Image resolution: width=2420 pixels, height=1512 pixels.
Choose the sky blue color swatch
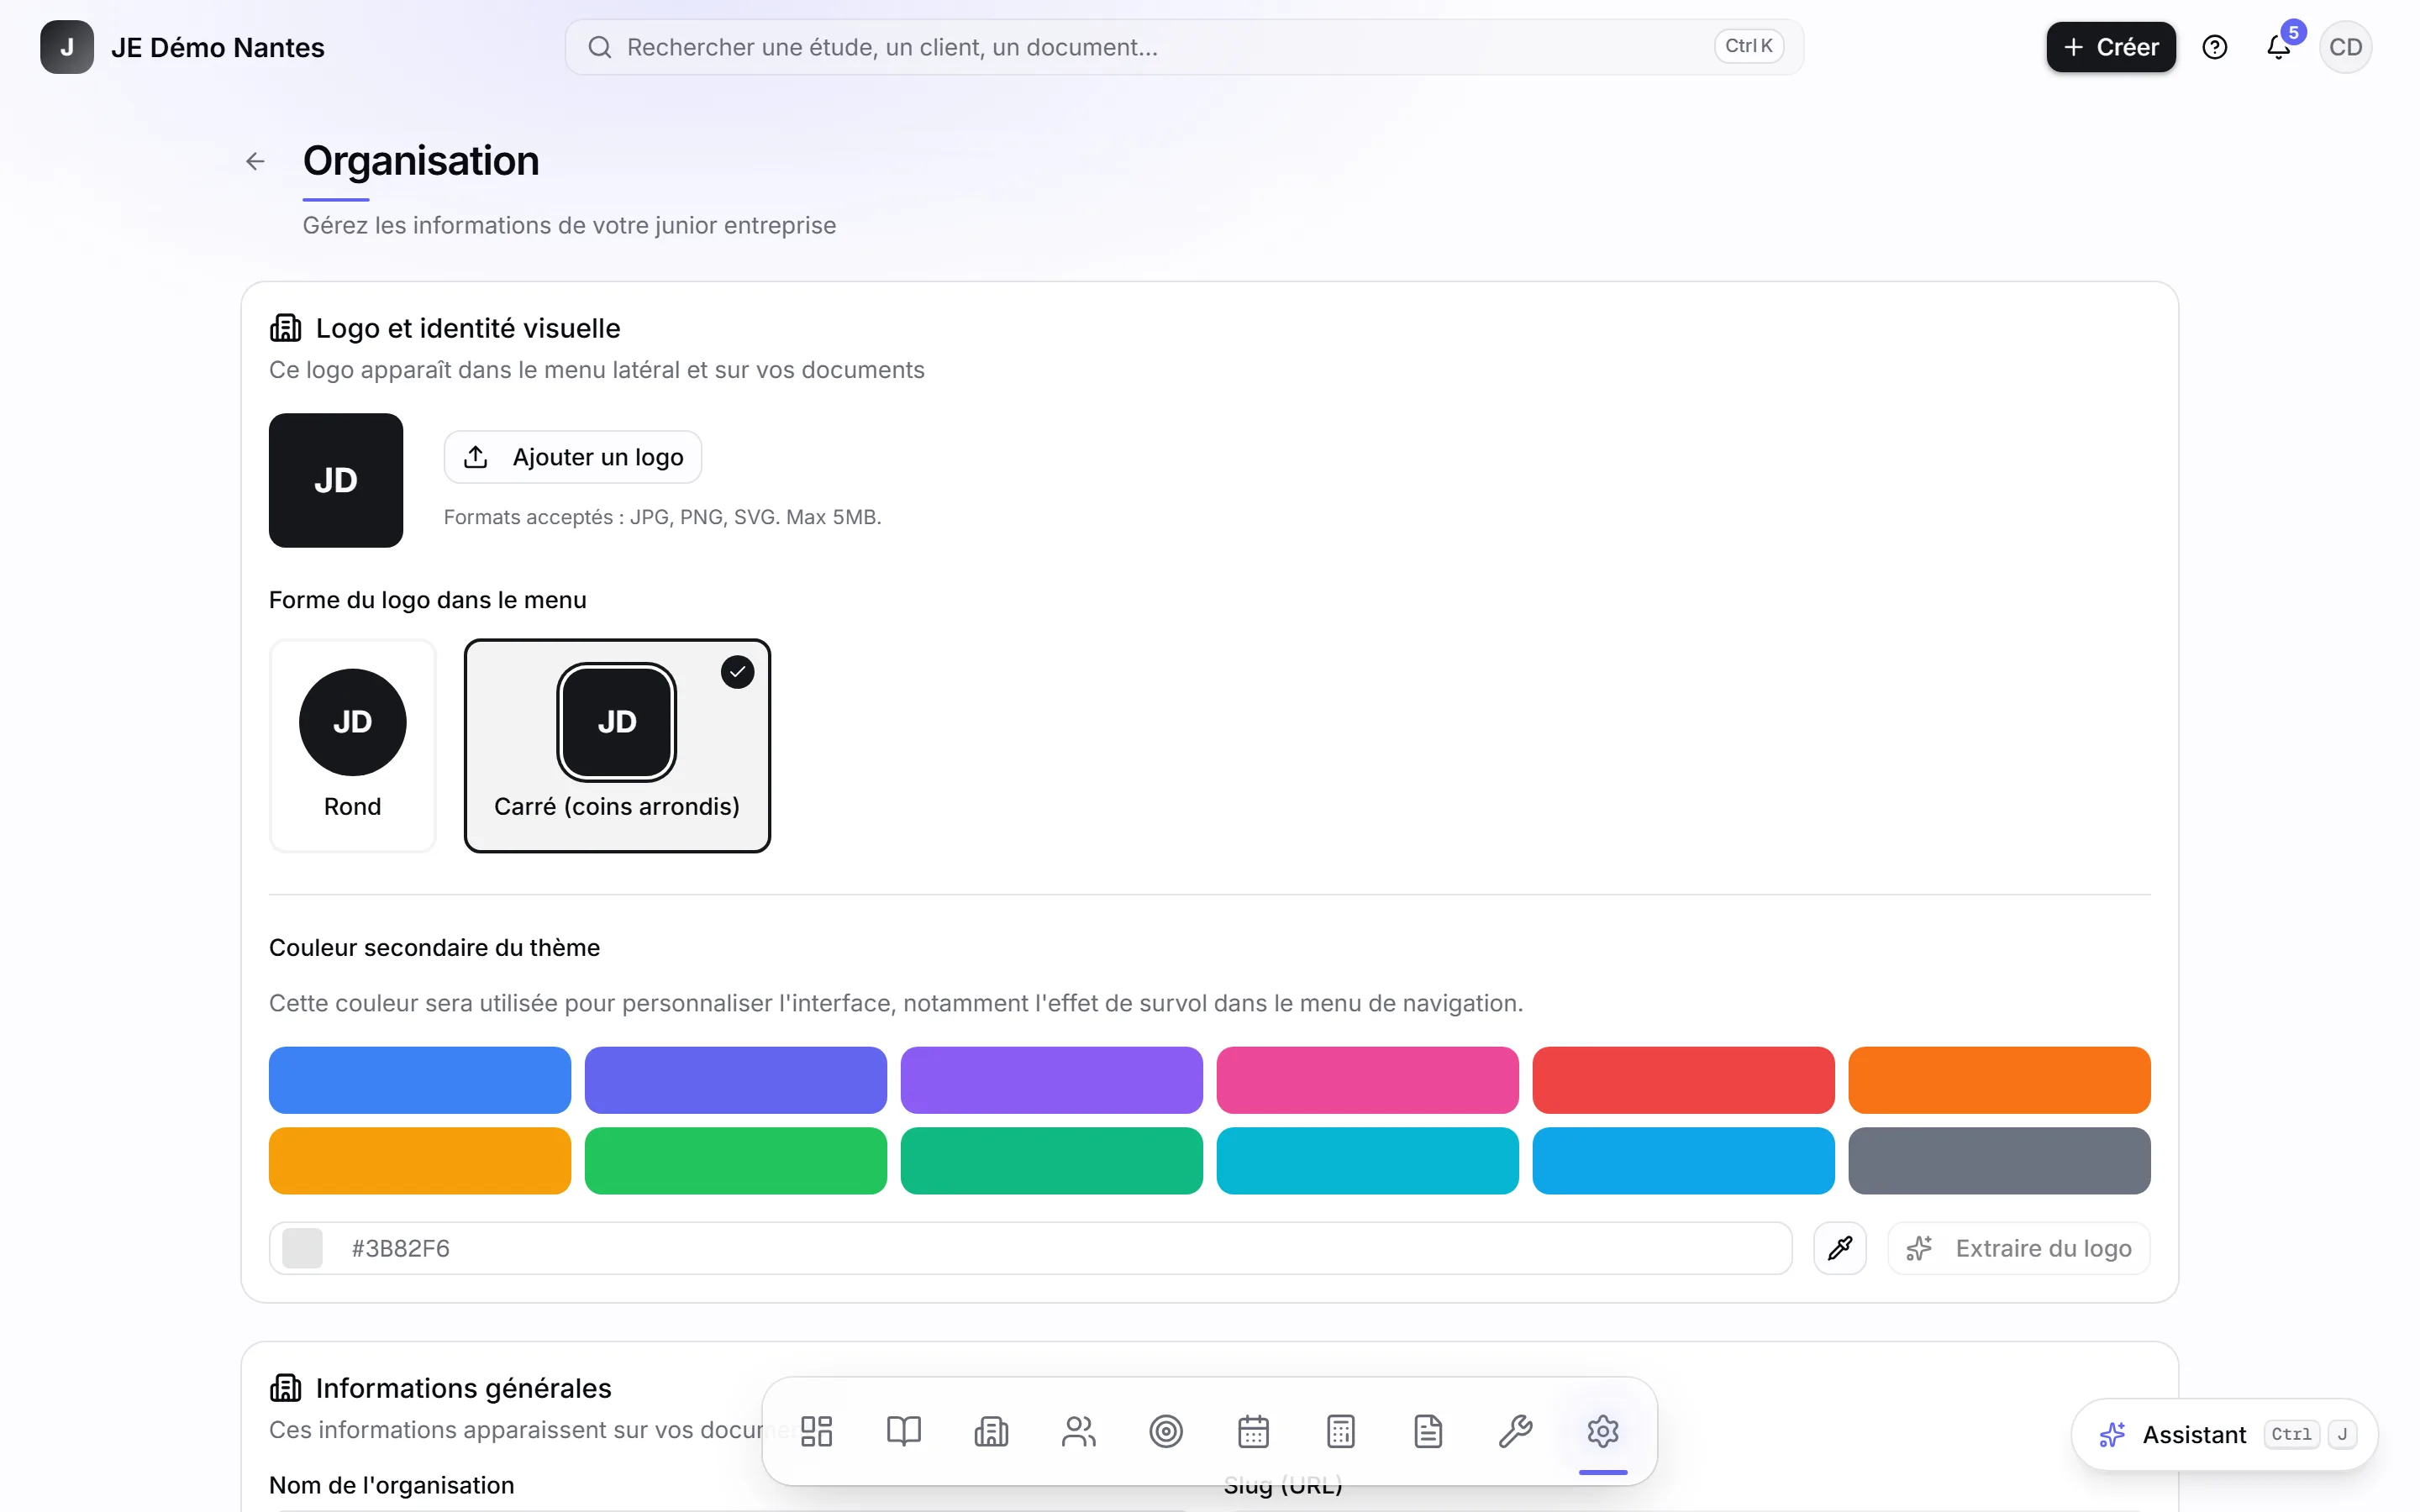[x=1684, y=1161]
